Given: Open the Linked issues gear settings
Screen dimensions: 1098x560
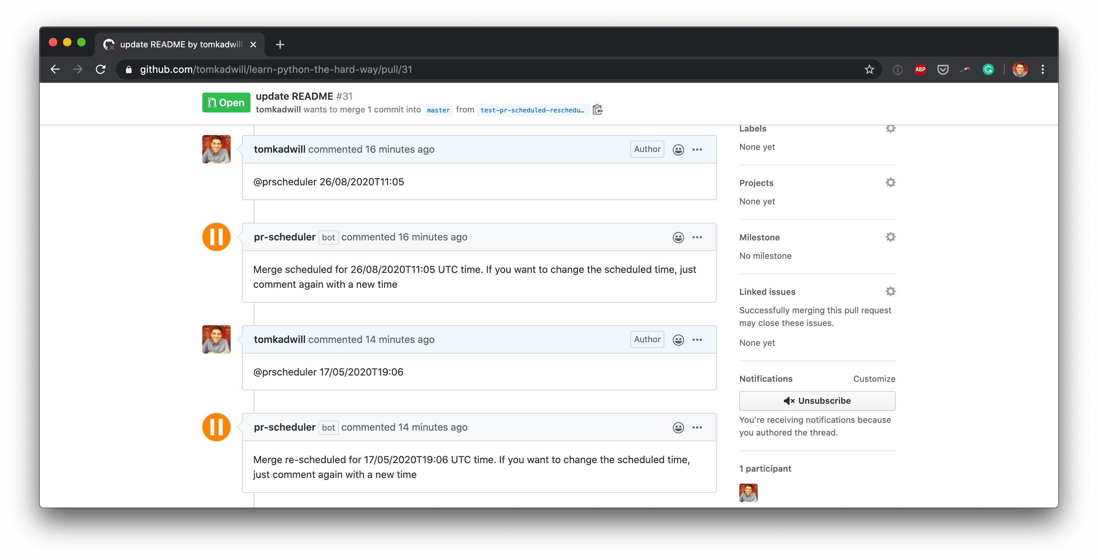Looking at the screenshot, I should [890, 292].
